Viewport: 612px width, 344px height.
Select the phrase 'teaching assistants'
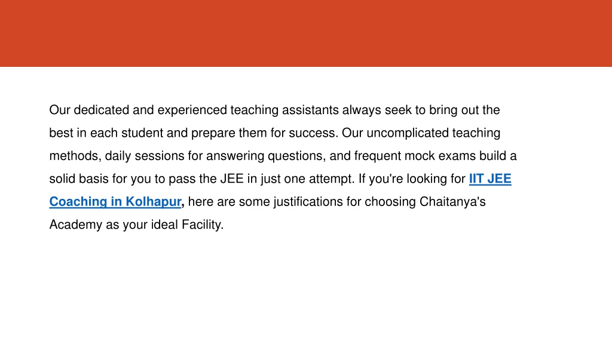tap(284, 110)
